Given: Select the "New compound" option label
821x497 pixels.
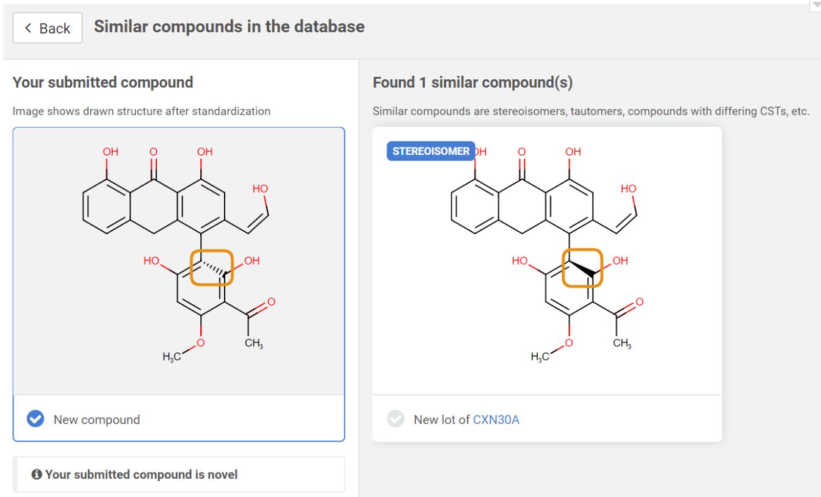Looking at the screenshot, I should (x=96, y=420).
